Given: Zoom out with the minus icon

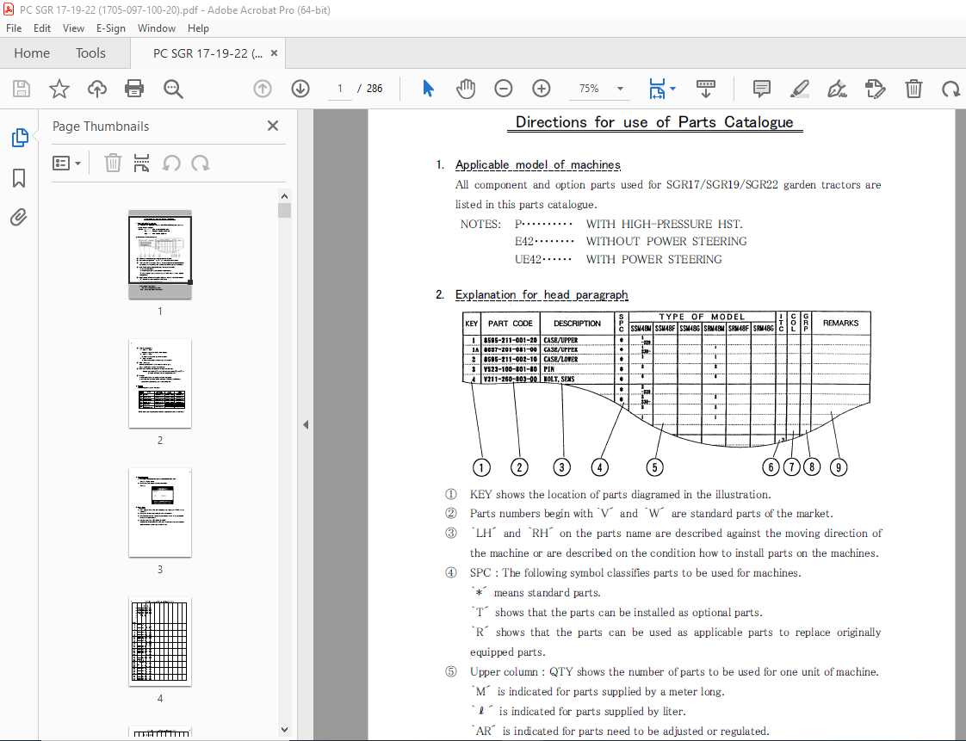Looking at the screenshot, I should coord(504,89).
